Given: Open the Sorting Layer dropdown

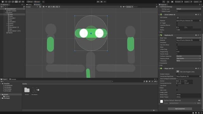Looking at the screenshot, I should point(188,9).
